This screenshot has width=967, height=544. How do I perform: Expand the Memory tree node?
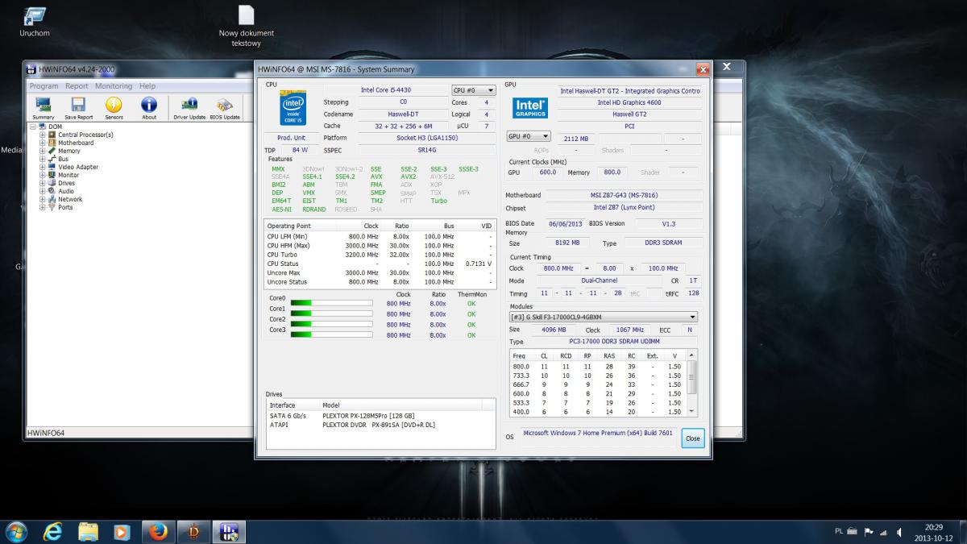click(x=43, y=151)
